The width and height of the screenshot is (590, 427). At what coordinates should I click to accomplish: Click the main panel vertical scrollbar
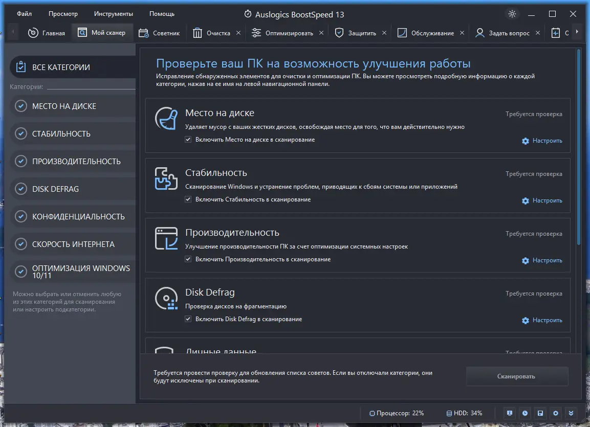(x=579, y=147)
